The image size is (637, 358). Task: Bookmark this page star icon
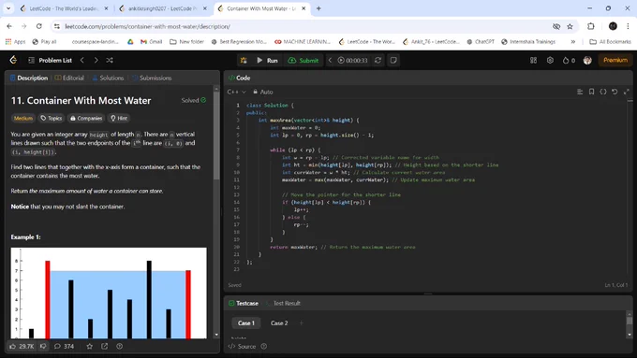570,26
